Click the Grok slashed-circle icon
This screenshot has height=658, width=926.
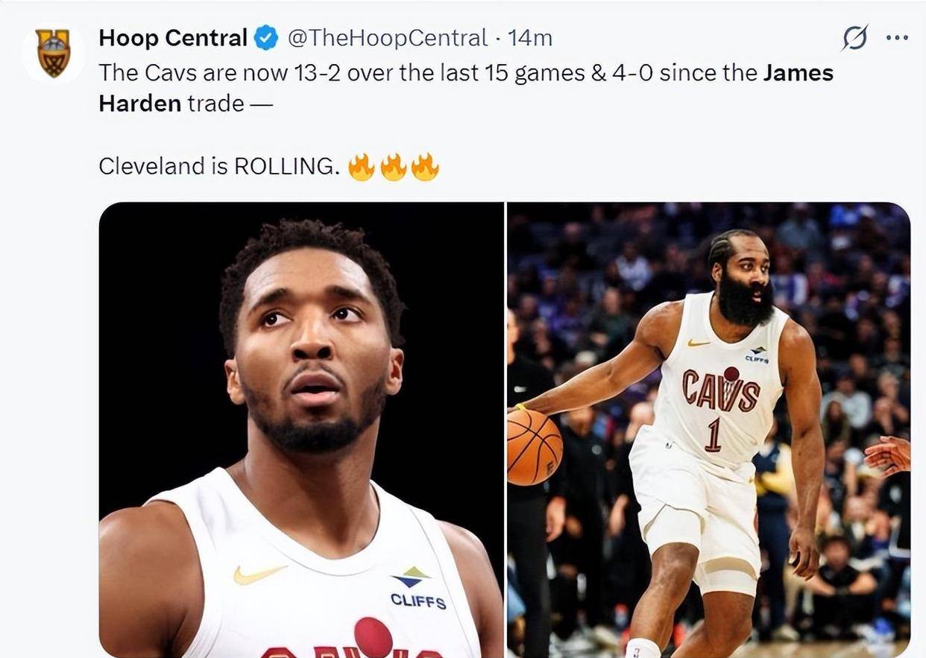click(854, 37)
